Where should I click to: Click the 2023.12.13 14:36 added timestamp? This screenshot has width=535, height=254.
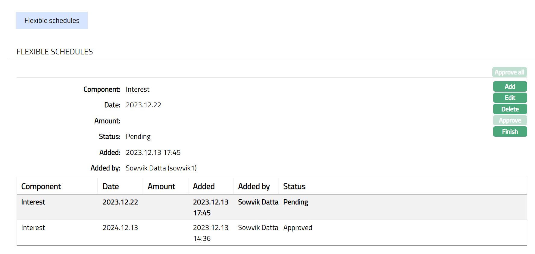(210, 233)
